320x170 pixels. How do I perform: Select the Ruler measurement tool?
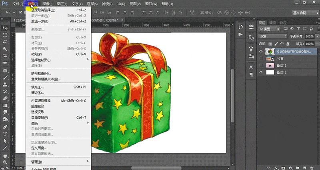point(5,63)
